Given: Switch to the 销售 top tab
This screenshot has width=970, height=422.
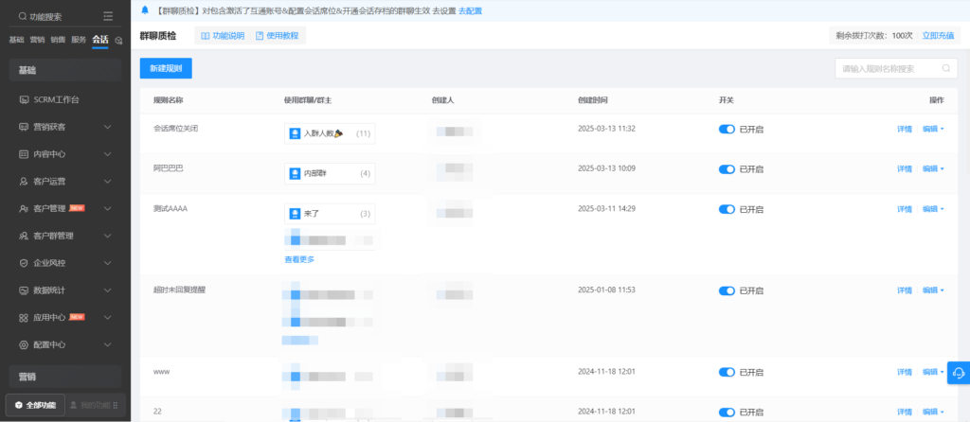Looking at the screenshot, I should 58,40.
